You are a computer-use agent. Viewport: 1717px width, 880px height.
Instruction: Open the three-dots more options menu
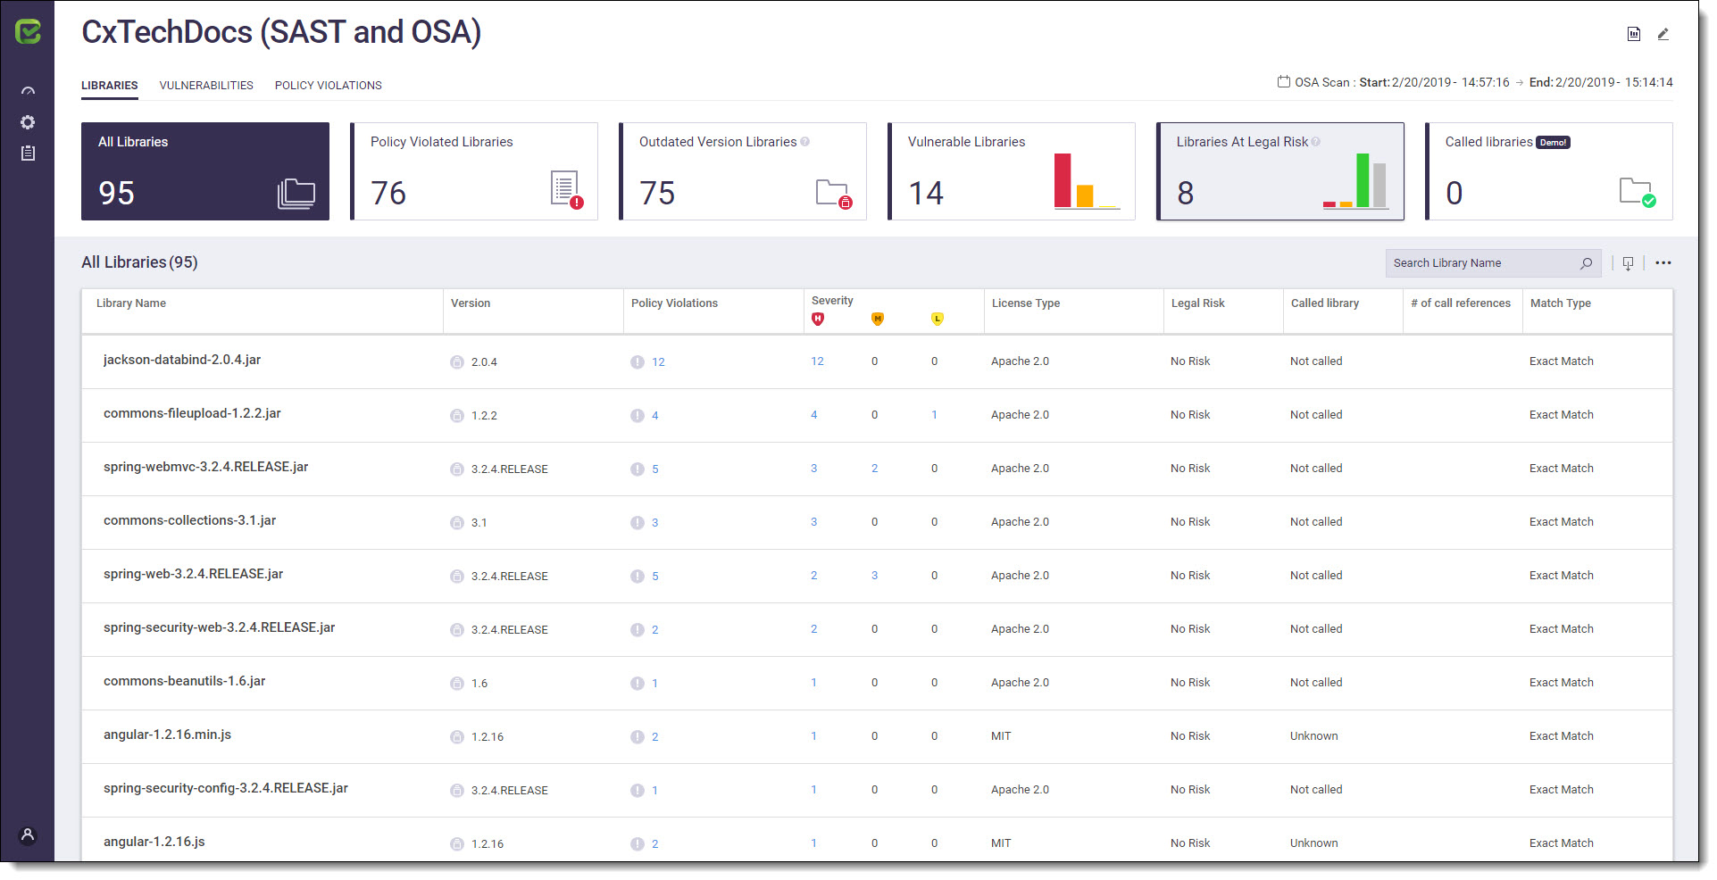(x=1663, y=263)
